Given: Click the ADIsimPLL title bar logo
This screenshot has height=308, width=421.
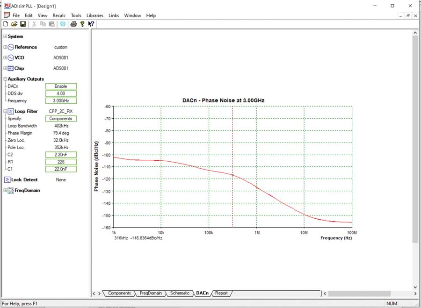Looking at the screenshot, I should coord(7,6).
